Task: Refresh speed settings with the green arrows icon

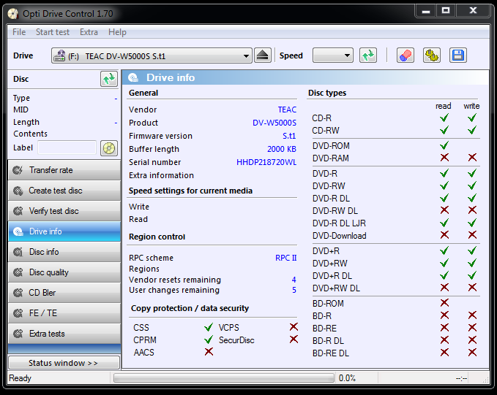Action: click(x=368, y=55)
